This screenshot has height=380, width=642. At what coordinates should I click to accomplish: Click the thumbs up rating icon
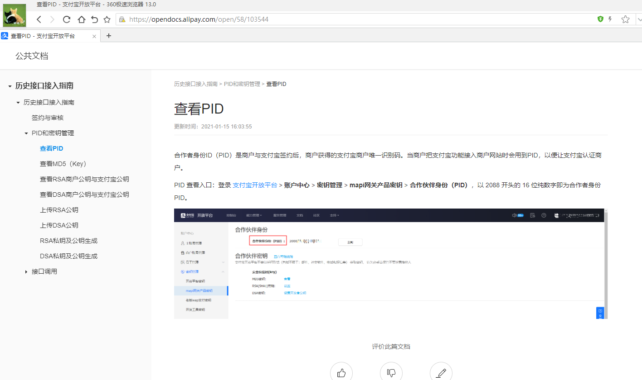tap(341, 373)
